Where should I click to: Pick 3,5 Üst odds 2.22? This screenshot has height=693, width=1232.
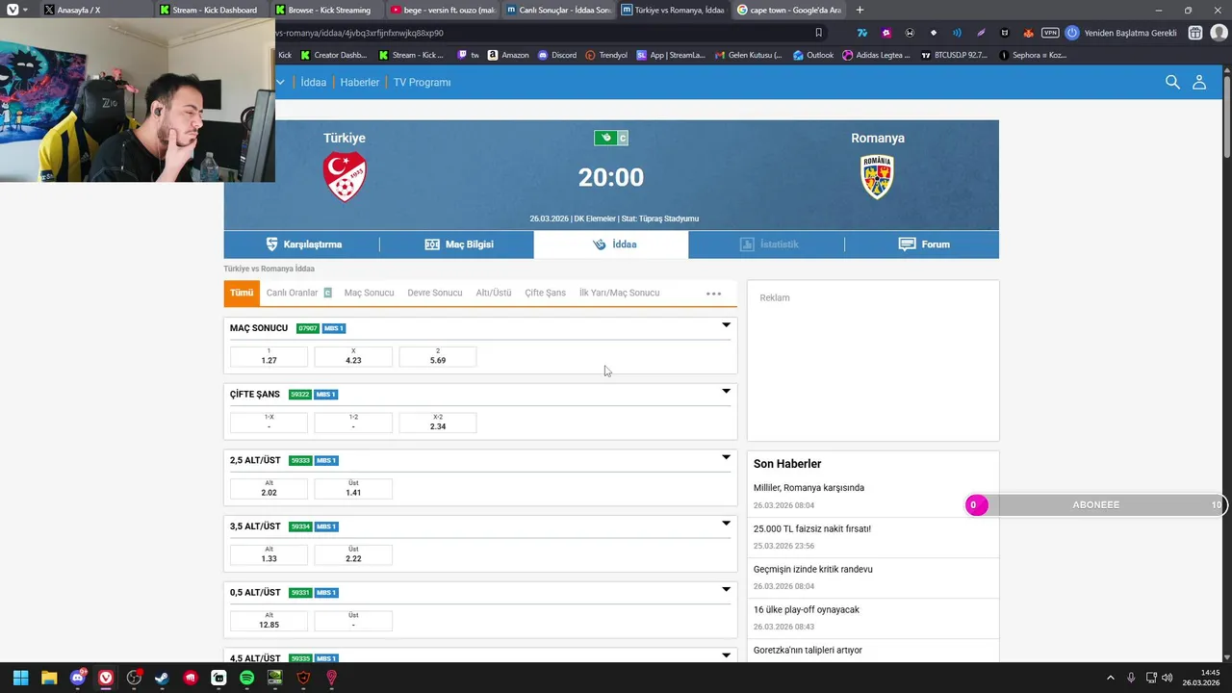click(x=353, y=555)
